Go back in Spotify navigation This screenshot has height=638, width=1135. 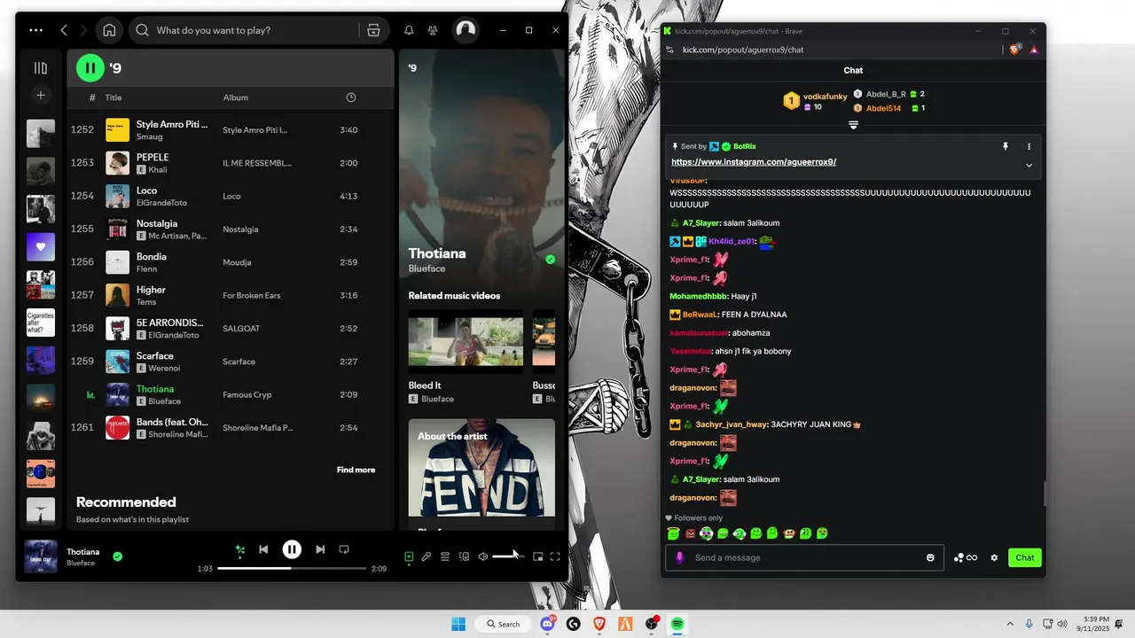point(64,30)
